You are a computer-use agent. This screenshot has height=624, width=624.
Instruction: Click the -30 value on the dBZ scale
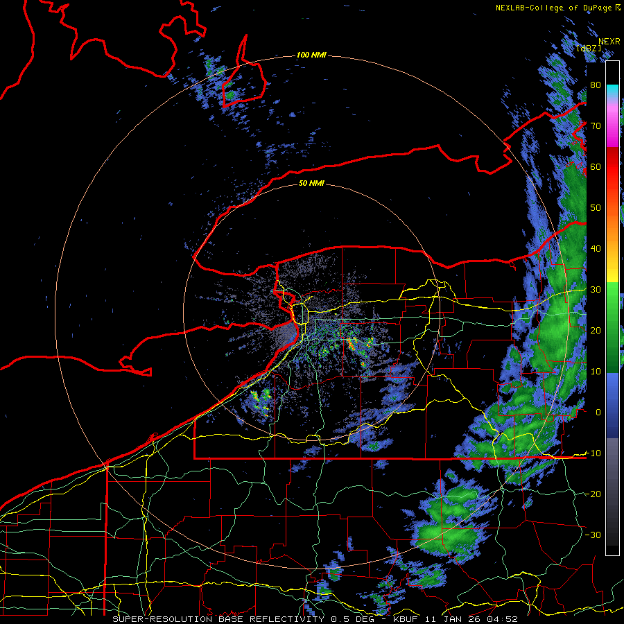coord(593,535)
